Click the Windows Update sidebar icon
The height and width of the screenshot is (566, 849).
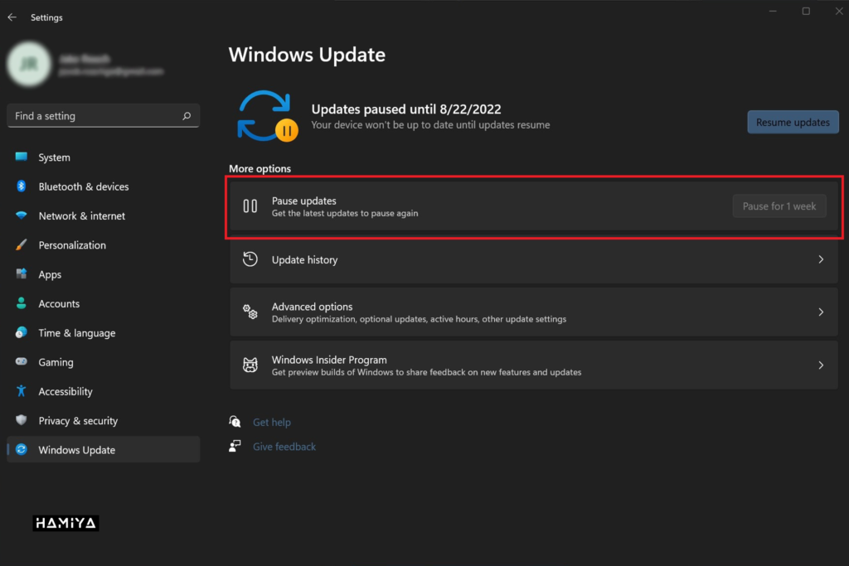coord(22,449)
